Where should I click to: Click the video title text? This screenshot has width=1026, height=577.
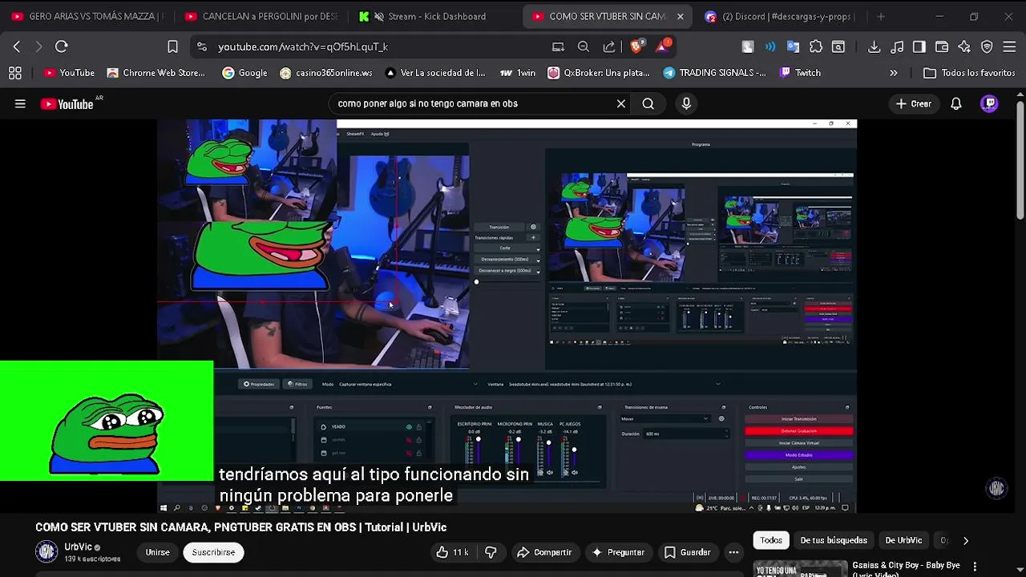(x=241, y=527)
